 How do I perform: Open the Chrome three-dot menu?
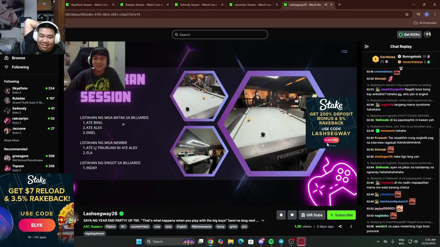point(435,14)
